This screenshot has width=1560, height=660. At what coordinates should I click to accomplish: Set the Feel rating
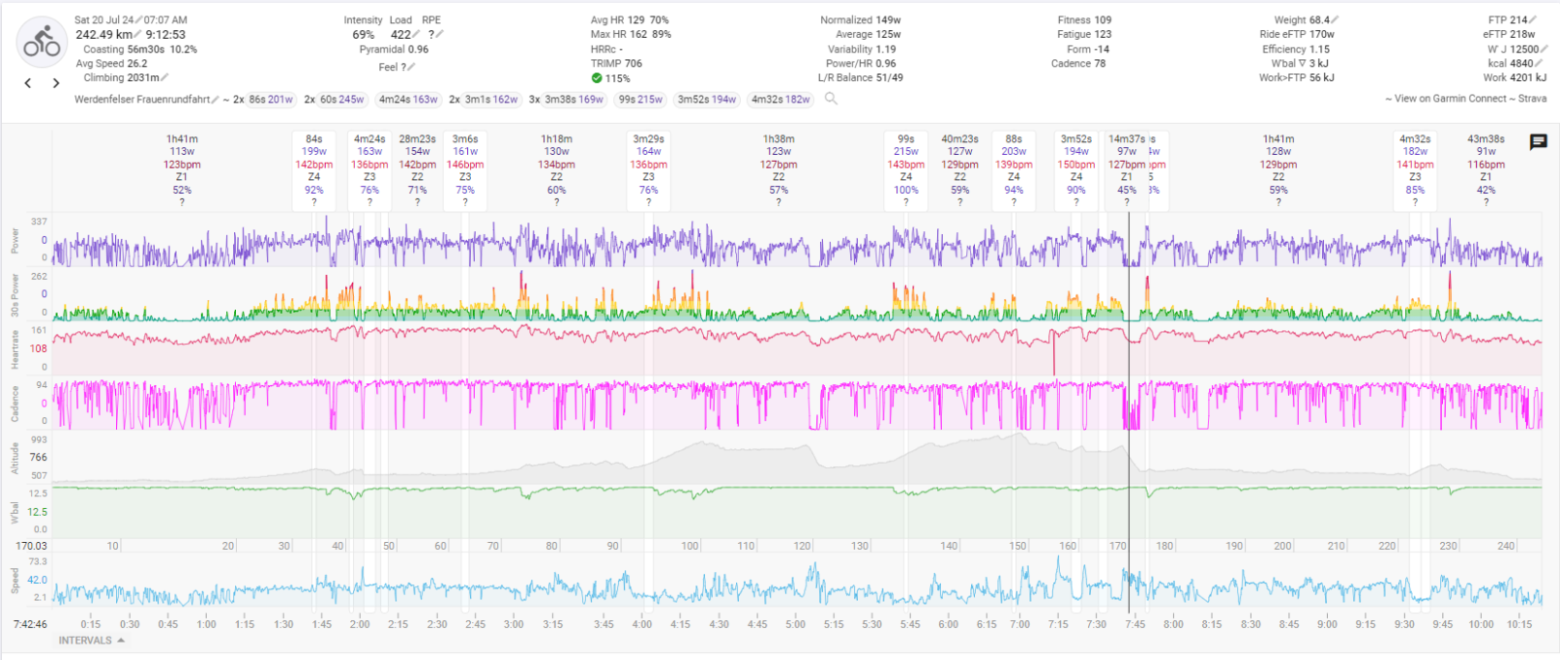410,67
